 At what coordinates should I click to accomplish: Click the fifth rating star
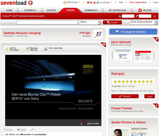(131, 81)
